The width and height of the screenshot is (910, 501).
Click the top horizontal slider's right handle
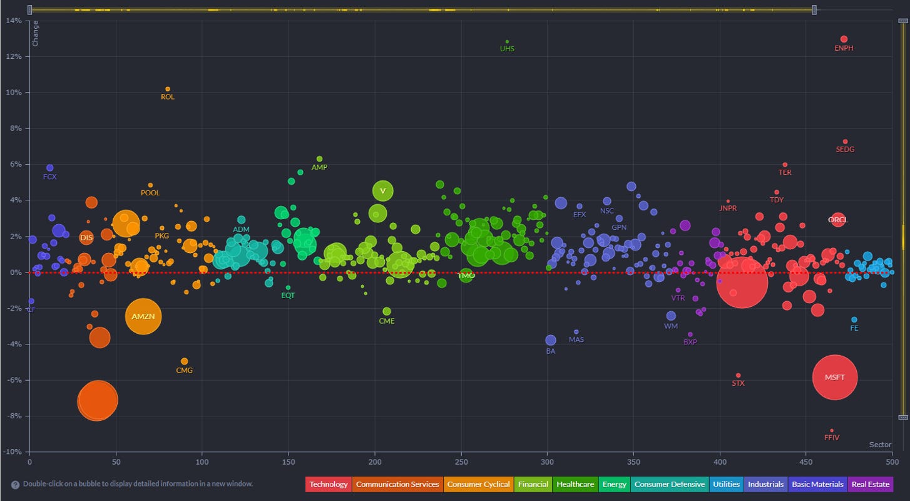coord(814,9)
